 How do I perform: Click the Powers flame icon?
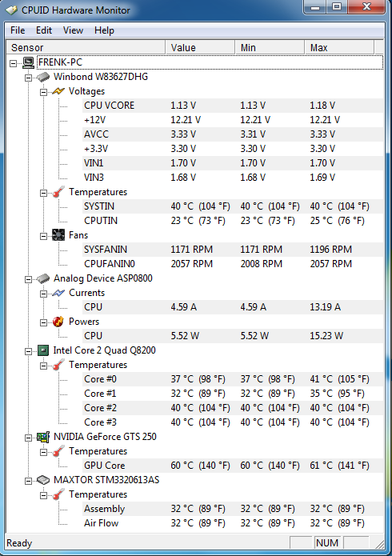58,322
